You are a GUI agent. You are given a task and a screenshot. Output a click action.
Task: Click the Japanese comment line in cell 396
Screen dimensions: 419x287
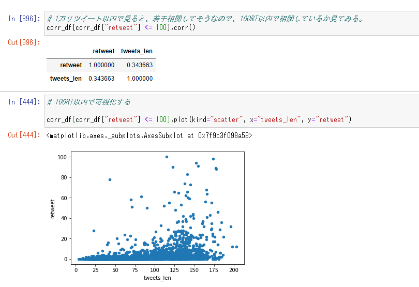pyautogui.click(x=205, y=19)
